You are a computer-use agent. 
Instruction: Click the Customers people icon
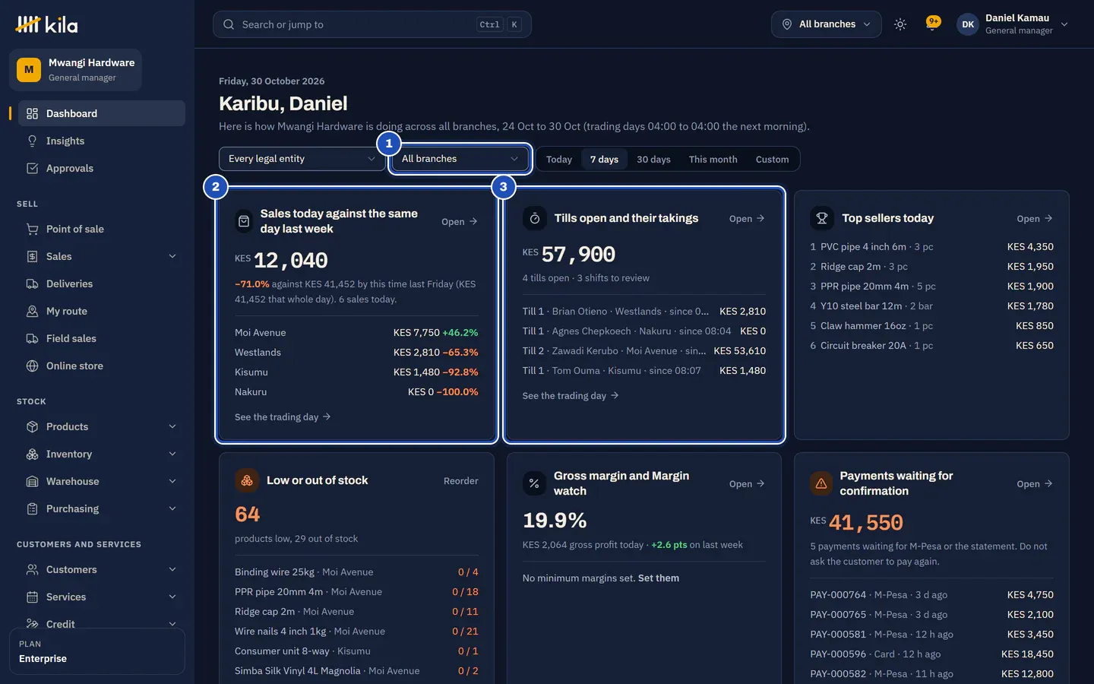click(32, 569)
